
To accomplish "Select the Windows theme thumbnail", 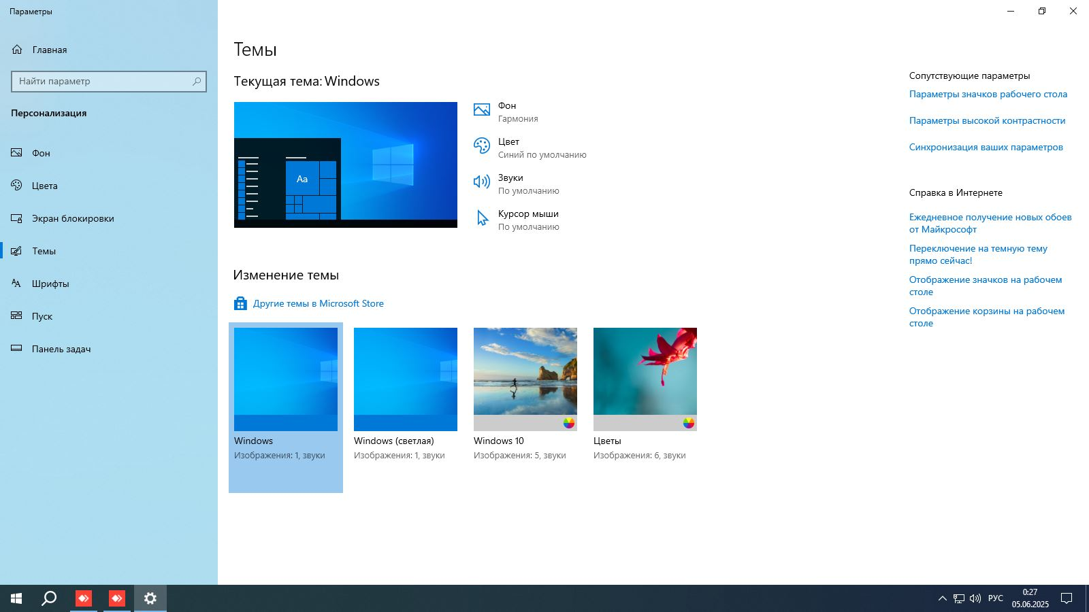I will [x=286, y=379].
